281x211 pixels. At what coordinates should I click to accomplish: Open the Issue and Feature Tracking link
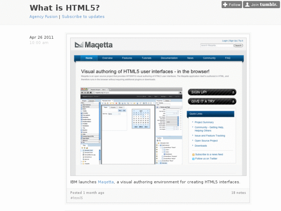[x=210, y=136]
